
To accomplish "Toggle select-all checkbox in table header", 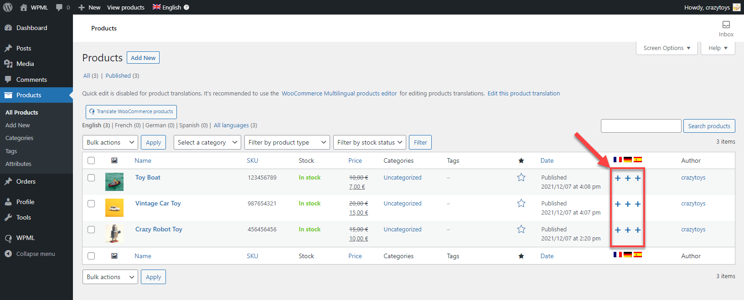I will tap(91, 160).
